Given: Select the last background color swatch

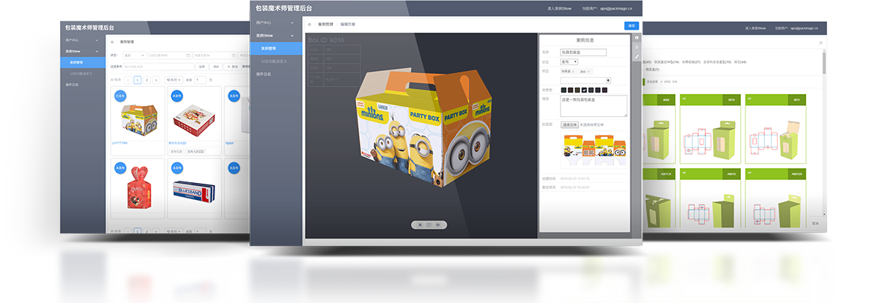Looking at the screenshot, I should [606, 90].
